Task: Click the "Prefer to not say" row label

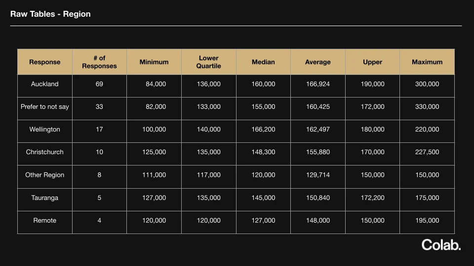Action: tap(45, 107)
